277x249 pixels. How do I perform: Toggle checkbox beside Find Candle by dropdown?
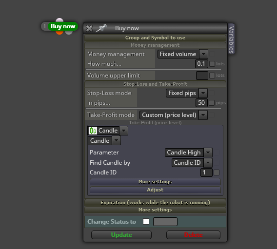point(217,163)
